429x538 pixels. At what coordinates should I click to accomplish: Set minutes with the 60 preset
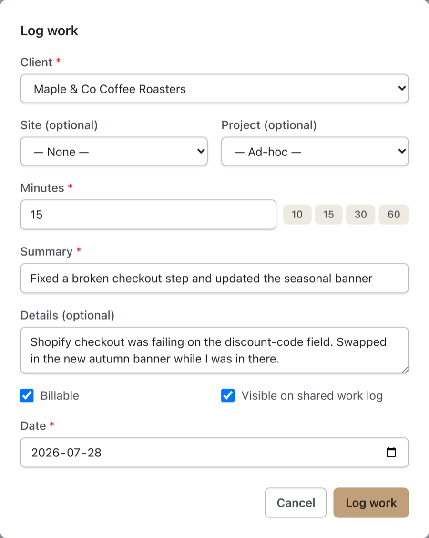click(x=394, y=215)
